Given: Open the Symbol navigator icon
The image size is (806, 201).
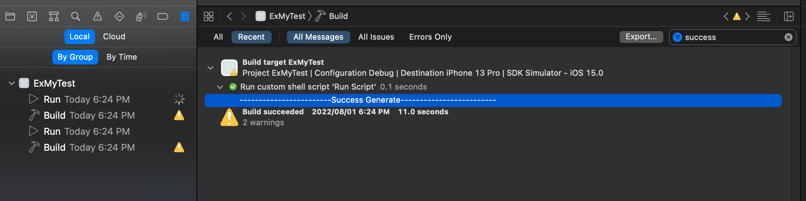Looking at the screenshot, I should (54, 16).
